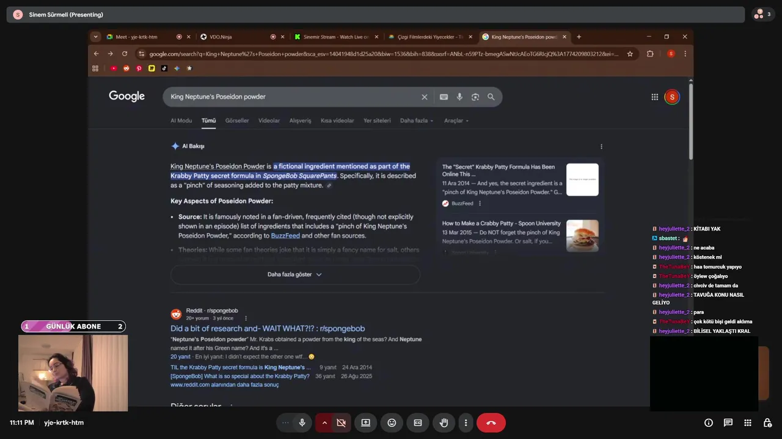The width and height of the screenshot is (782, 439).
Task: Open the browser extensions puzzle icon
Action: click(650, 54)
